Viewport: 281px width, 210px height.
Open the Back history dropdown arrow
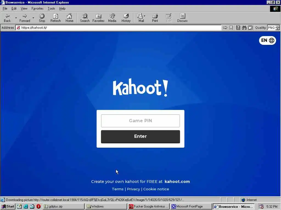pos(16,18)
